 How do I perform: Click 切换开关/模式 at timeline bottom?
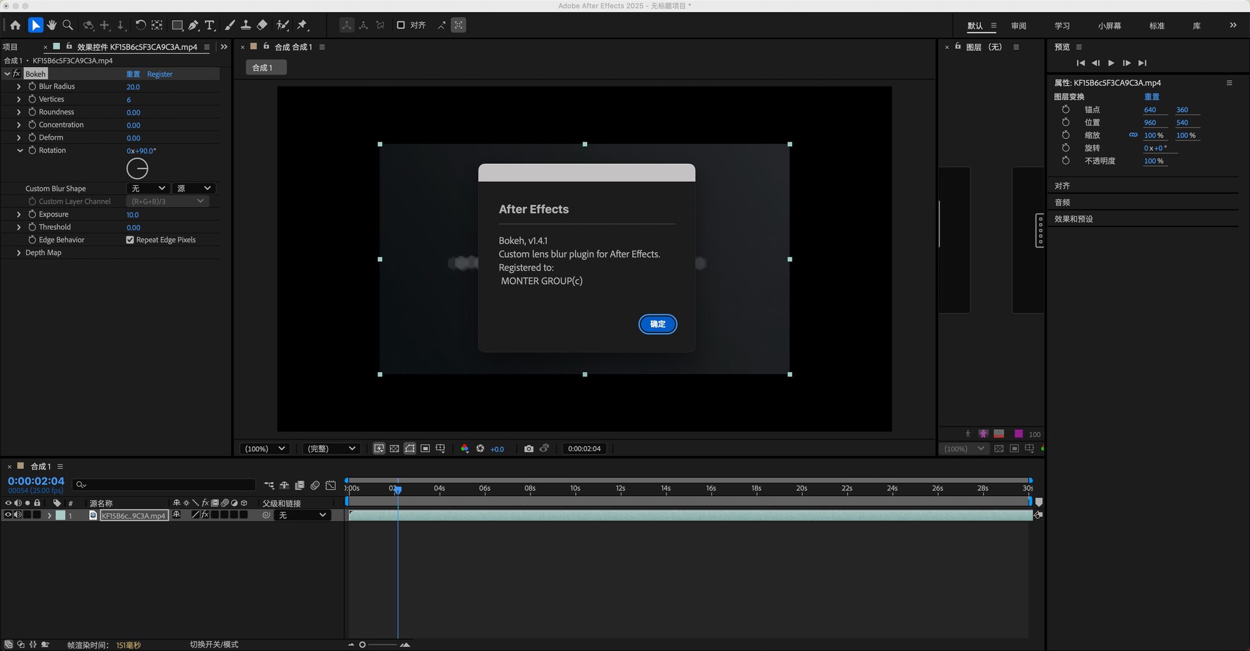214,644
